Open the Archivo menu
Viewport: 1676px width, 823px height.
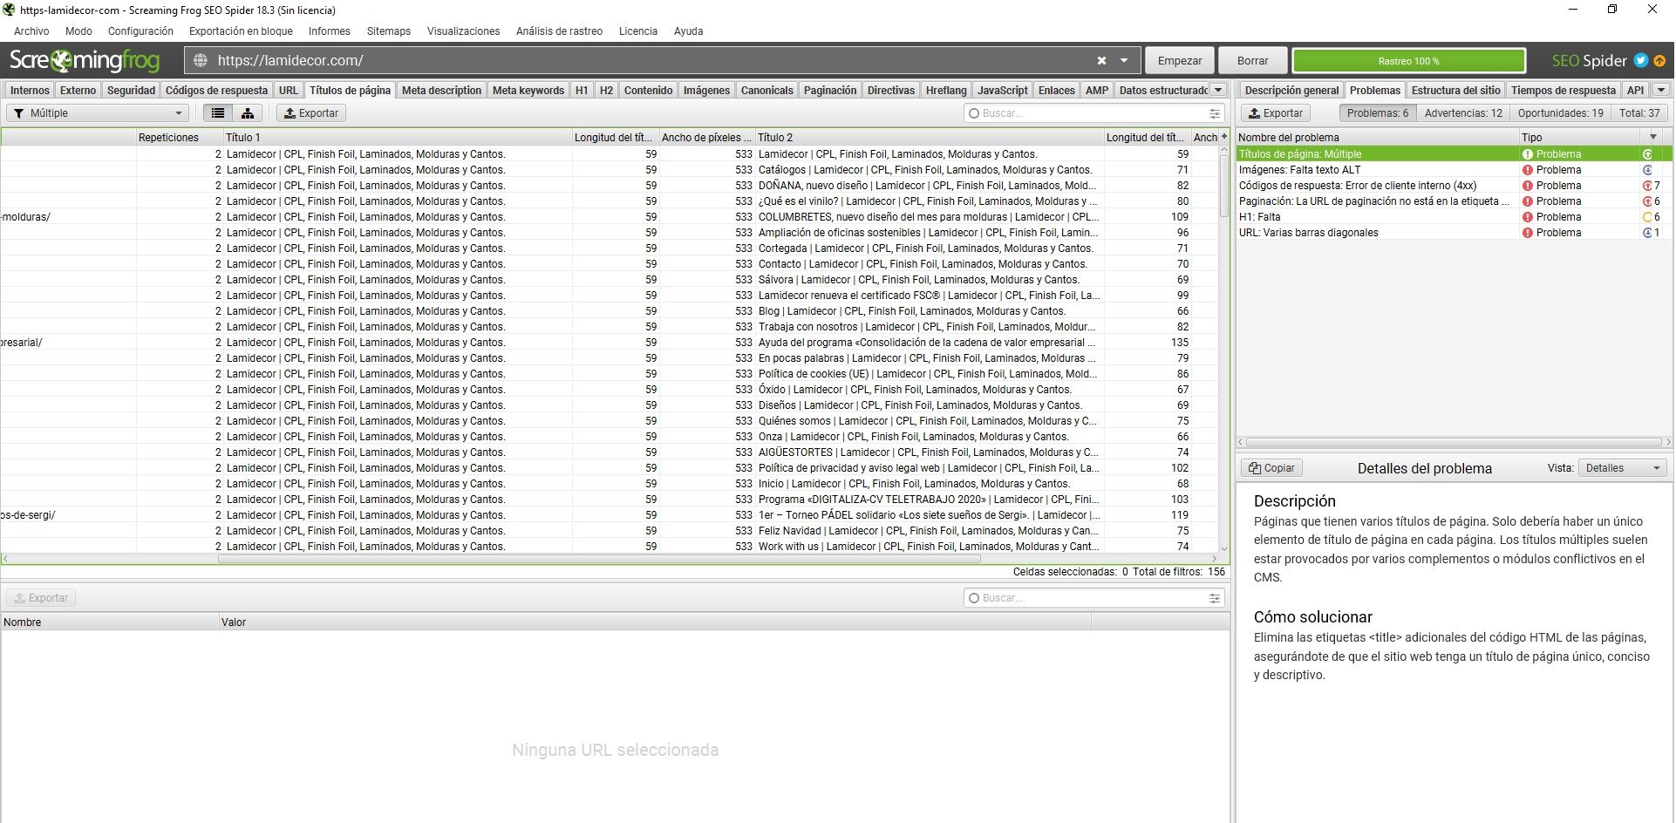[31, 31]
